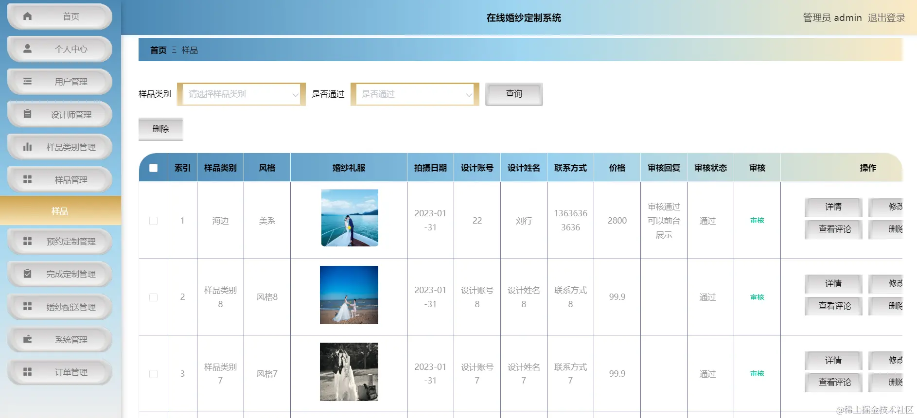This screenshot has height=418, width=917.
Task: Expand 订单管理 menu item
Action: click(x=60, y=372)
